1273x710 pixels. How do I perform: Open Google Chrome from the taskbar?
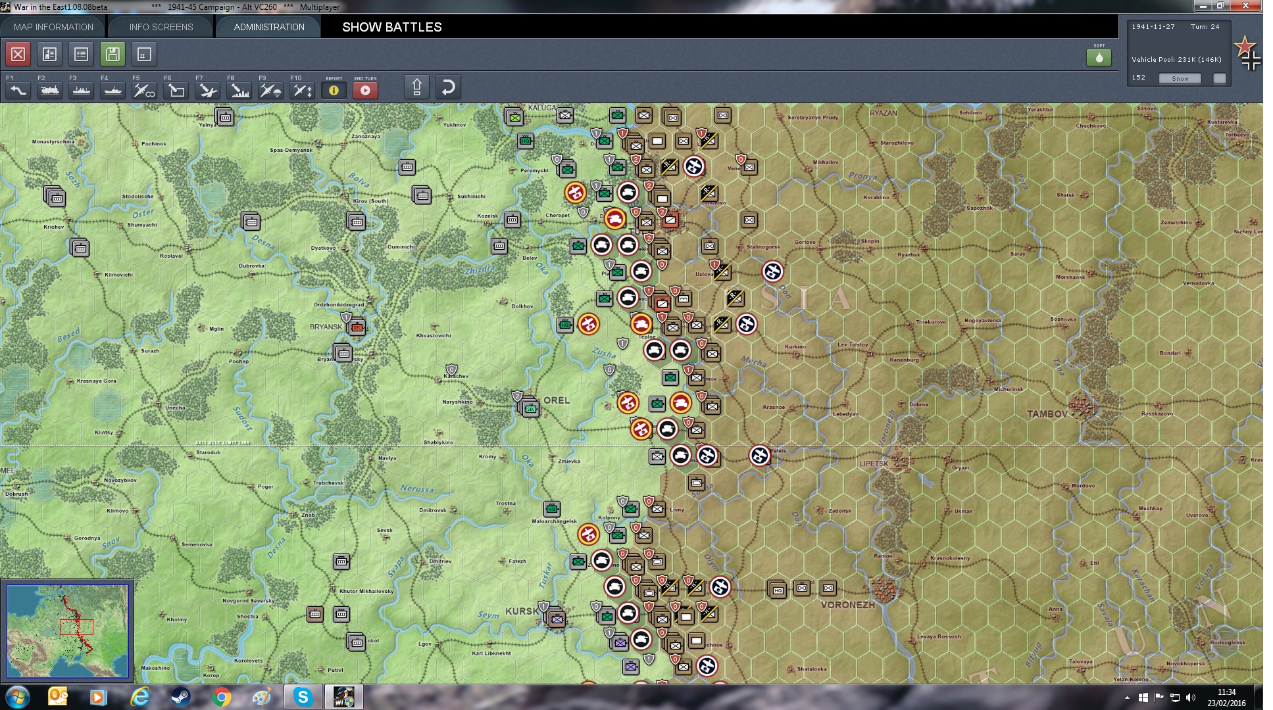(x=222, y=697)
